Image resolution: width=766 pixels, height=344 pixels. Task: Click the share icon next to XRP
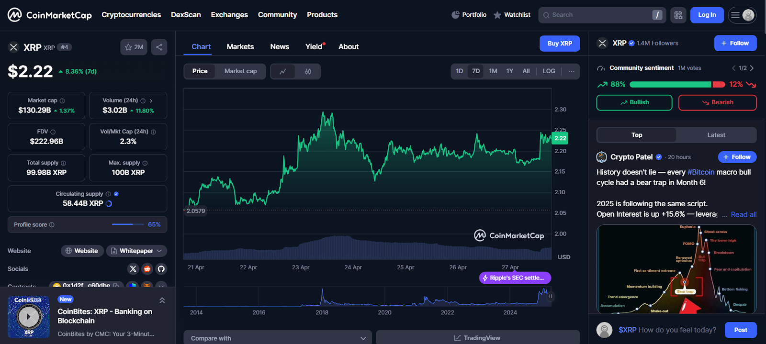159,47
